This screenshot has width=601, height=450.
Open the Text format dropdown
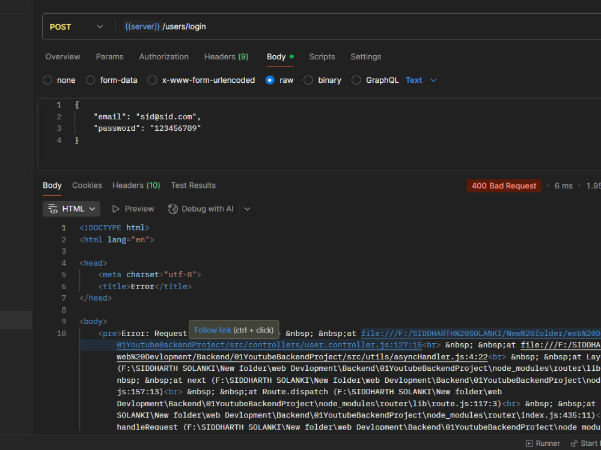pyautogui.click(x=421, y=80)
